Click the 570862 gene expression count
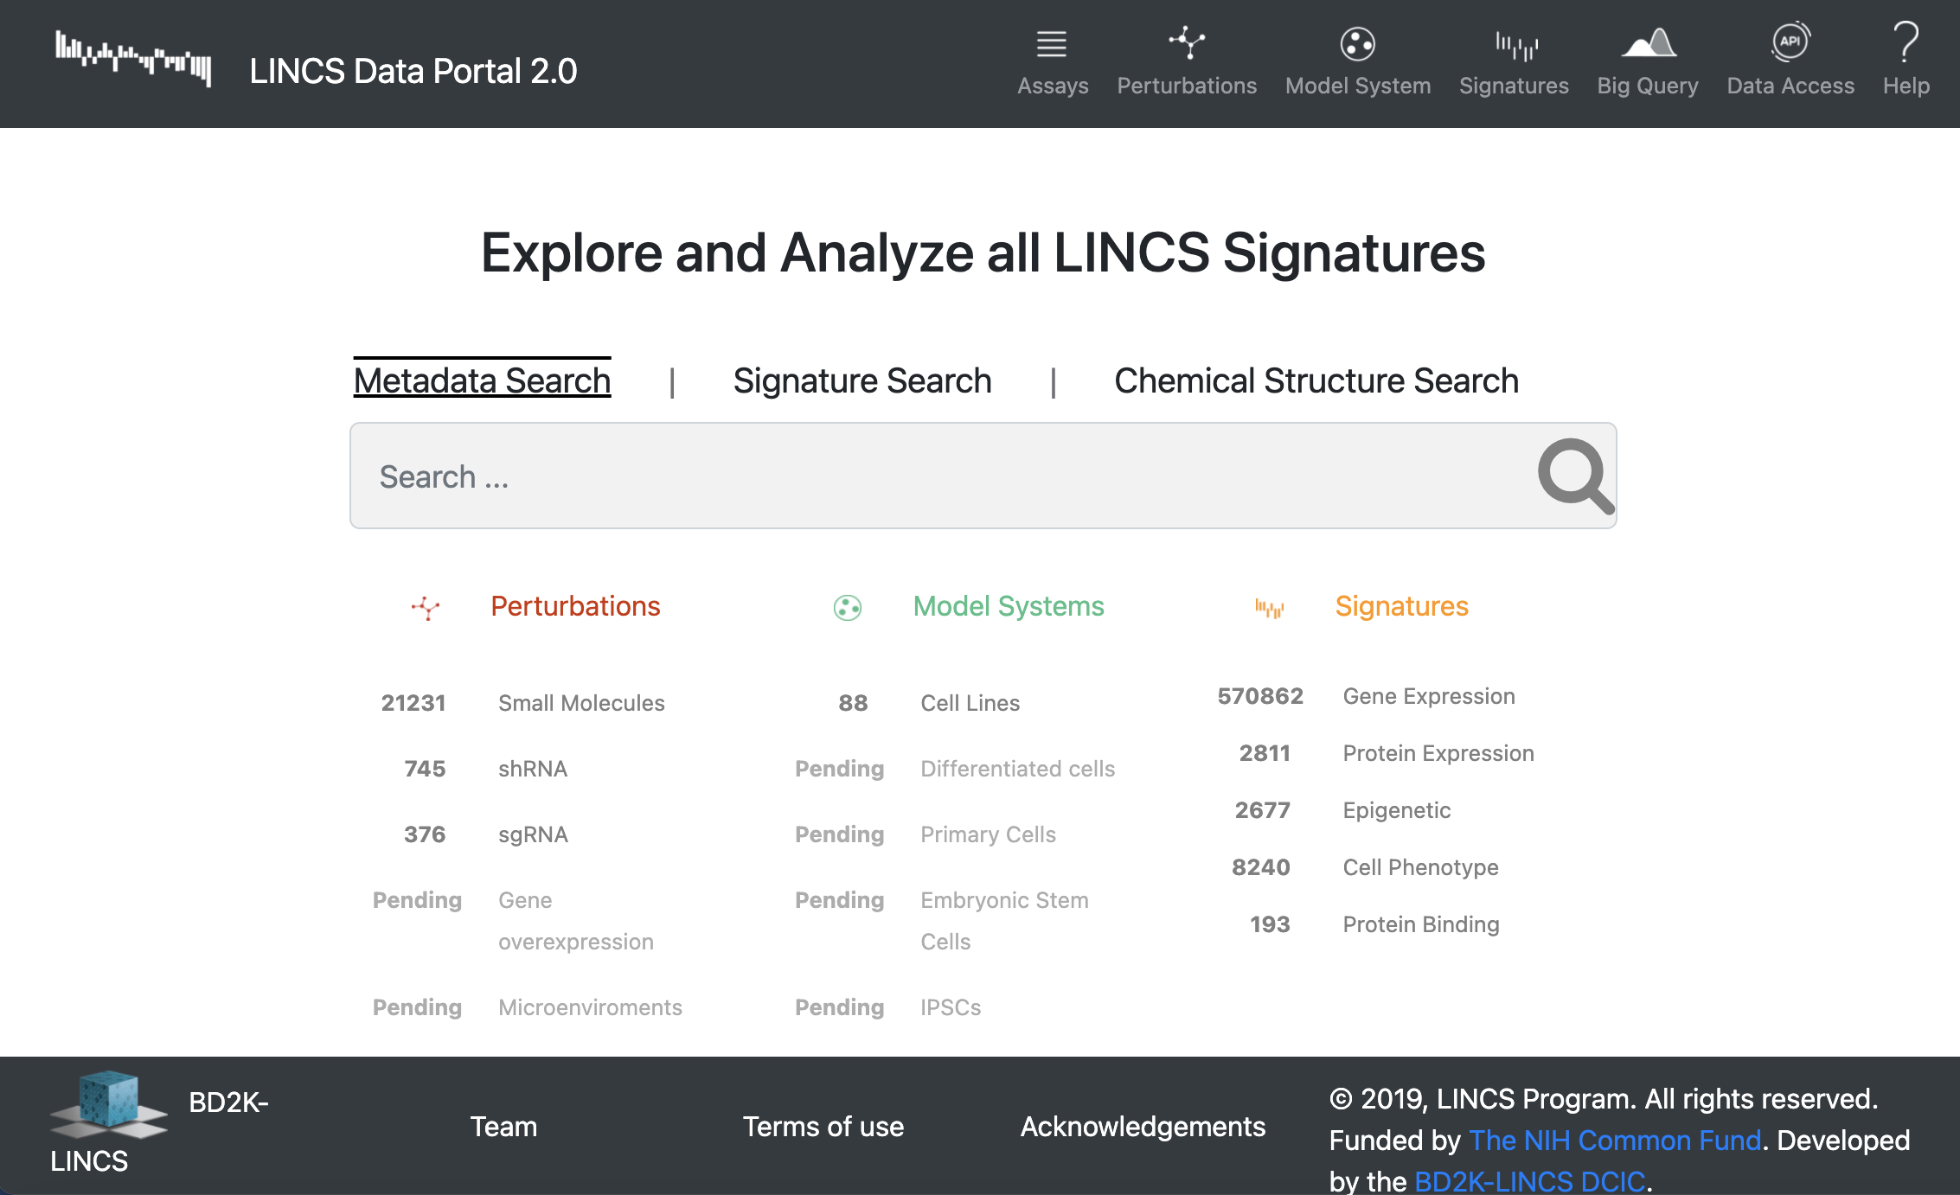This screenshot has width=1960, height=1195. click(x=1260, y=696)
